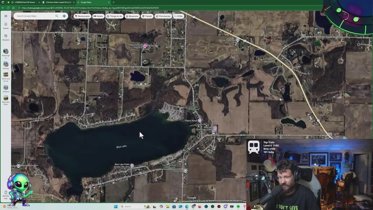Viewport: 373px width, 210px height.
Task: Click the browser address bar URL
Action: (90, 8)
